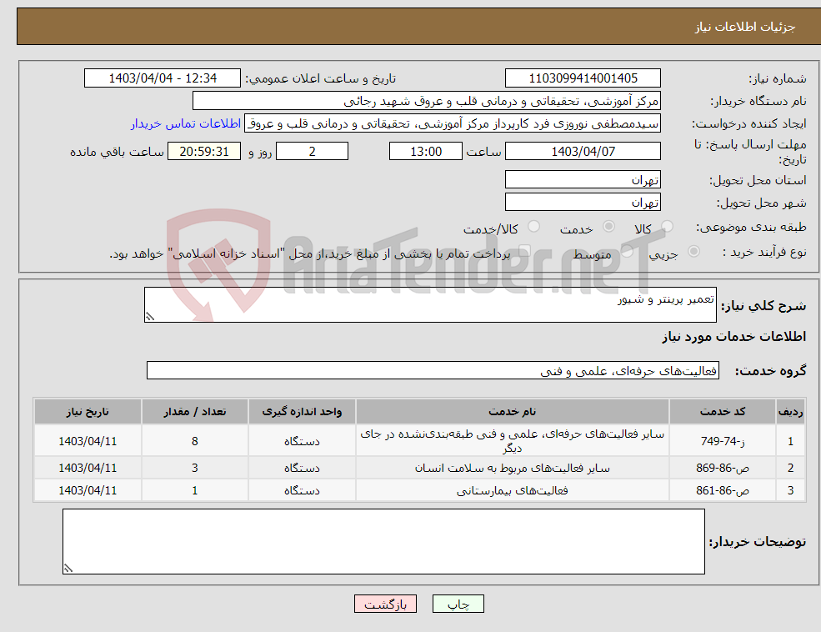Click the deadline hour 13:00 field
Image resolution: width=821 pixels, height=632 pixels.
[x=426, y=151]
